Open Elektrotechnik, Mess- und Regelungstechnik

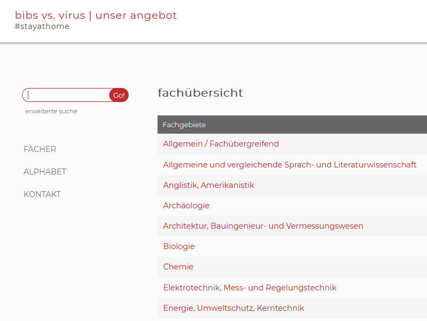(250, 287)
